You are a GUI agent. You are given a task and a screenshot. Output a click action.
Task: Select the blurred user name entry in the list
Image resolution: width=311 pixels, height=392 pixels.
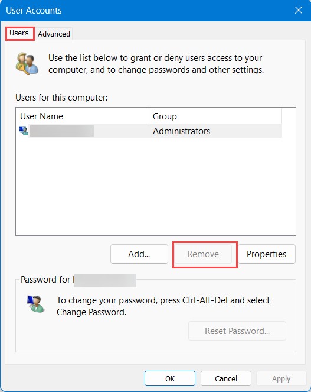click(x=61, y=131)
